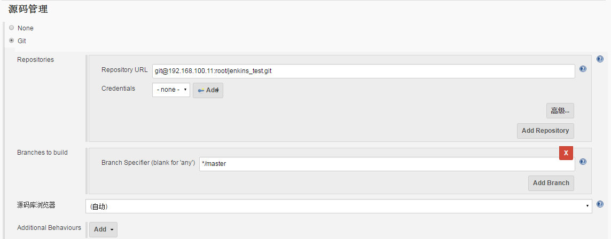Image resolution: width=611 pixels, height=239 pixels.
Task: Select the Git radio button
Action: coord(11,40)
